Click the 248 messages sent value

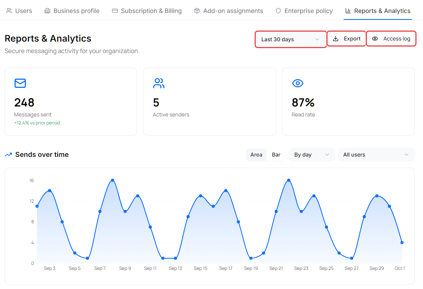pyautogui.click(x=24, y=103)
